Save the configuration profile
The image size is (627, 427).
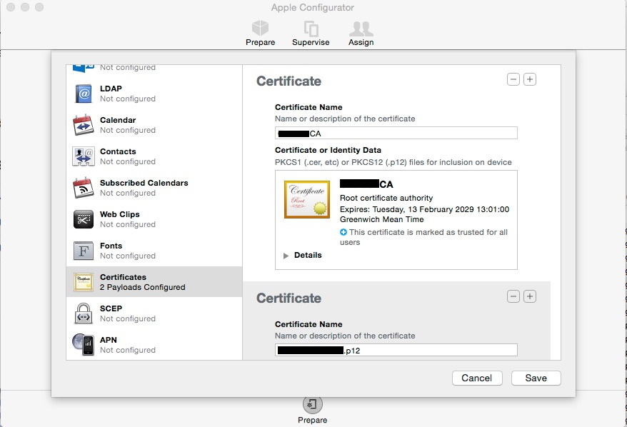[x=536, y=378]
